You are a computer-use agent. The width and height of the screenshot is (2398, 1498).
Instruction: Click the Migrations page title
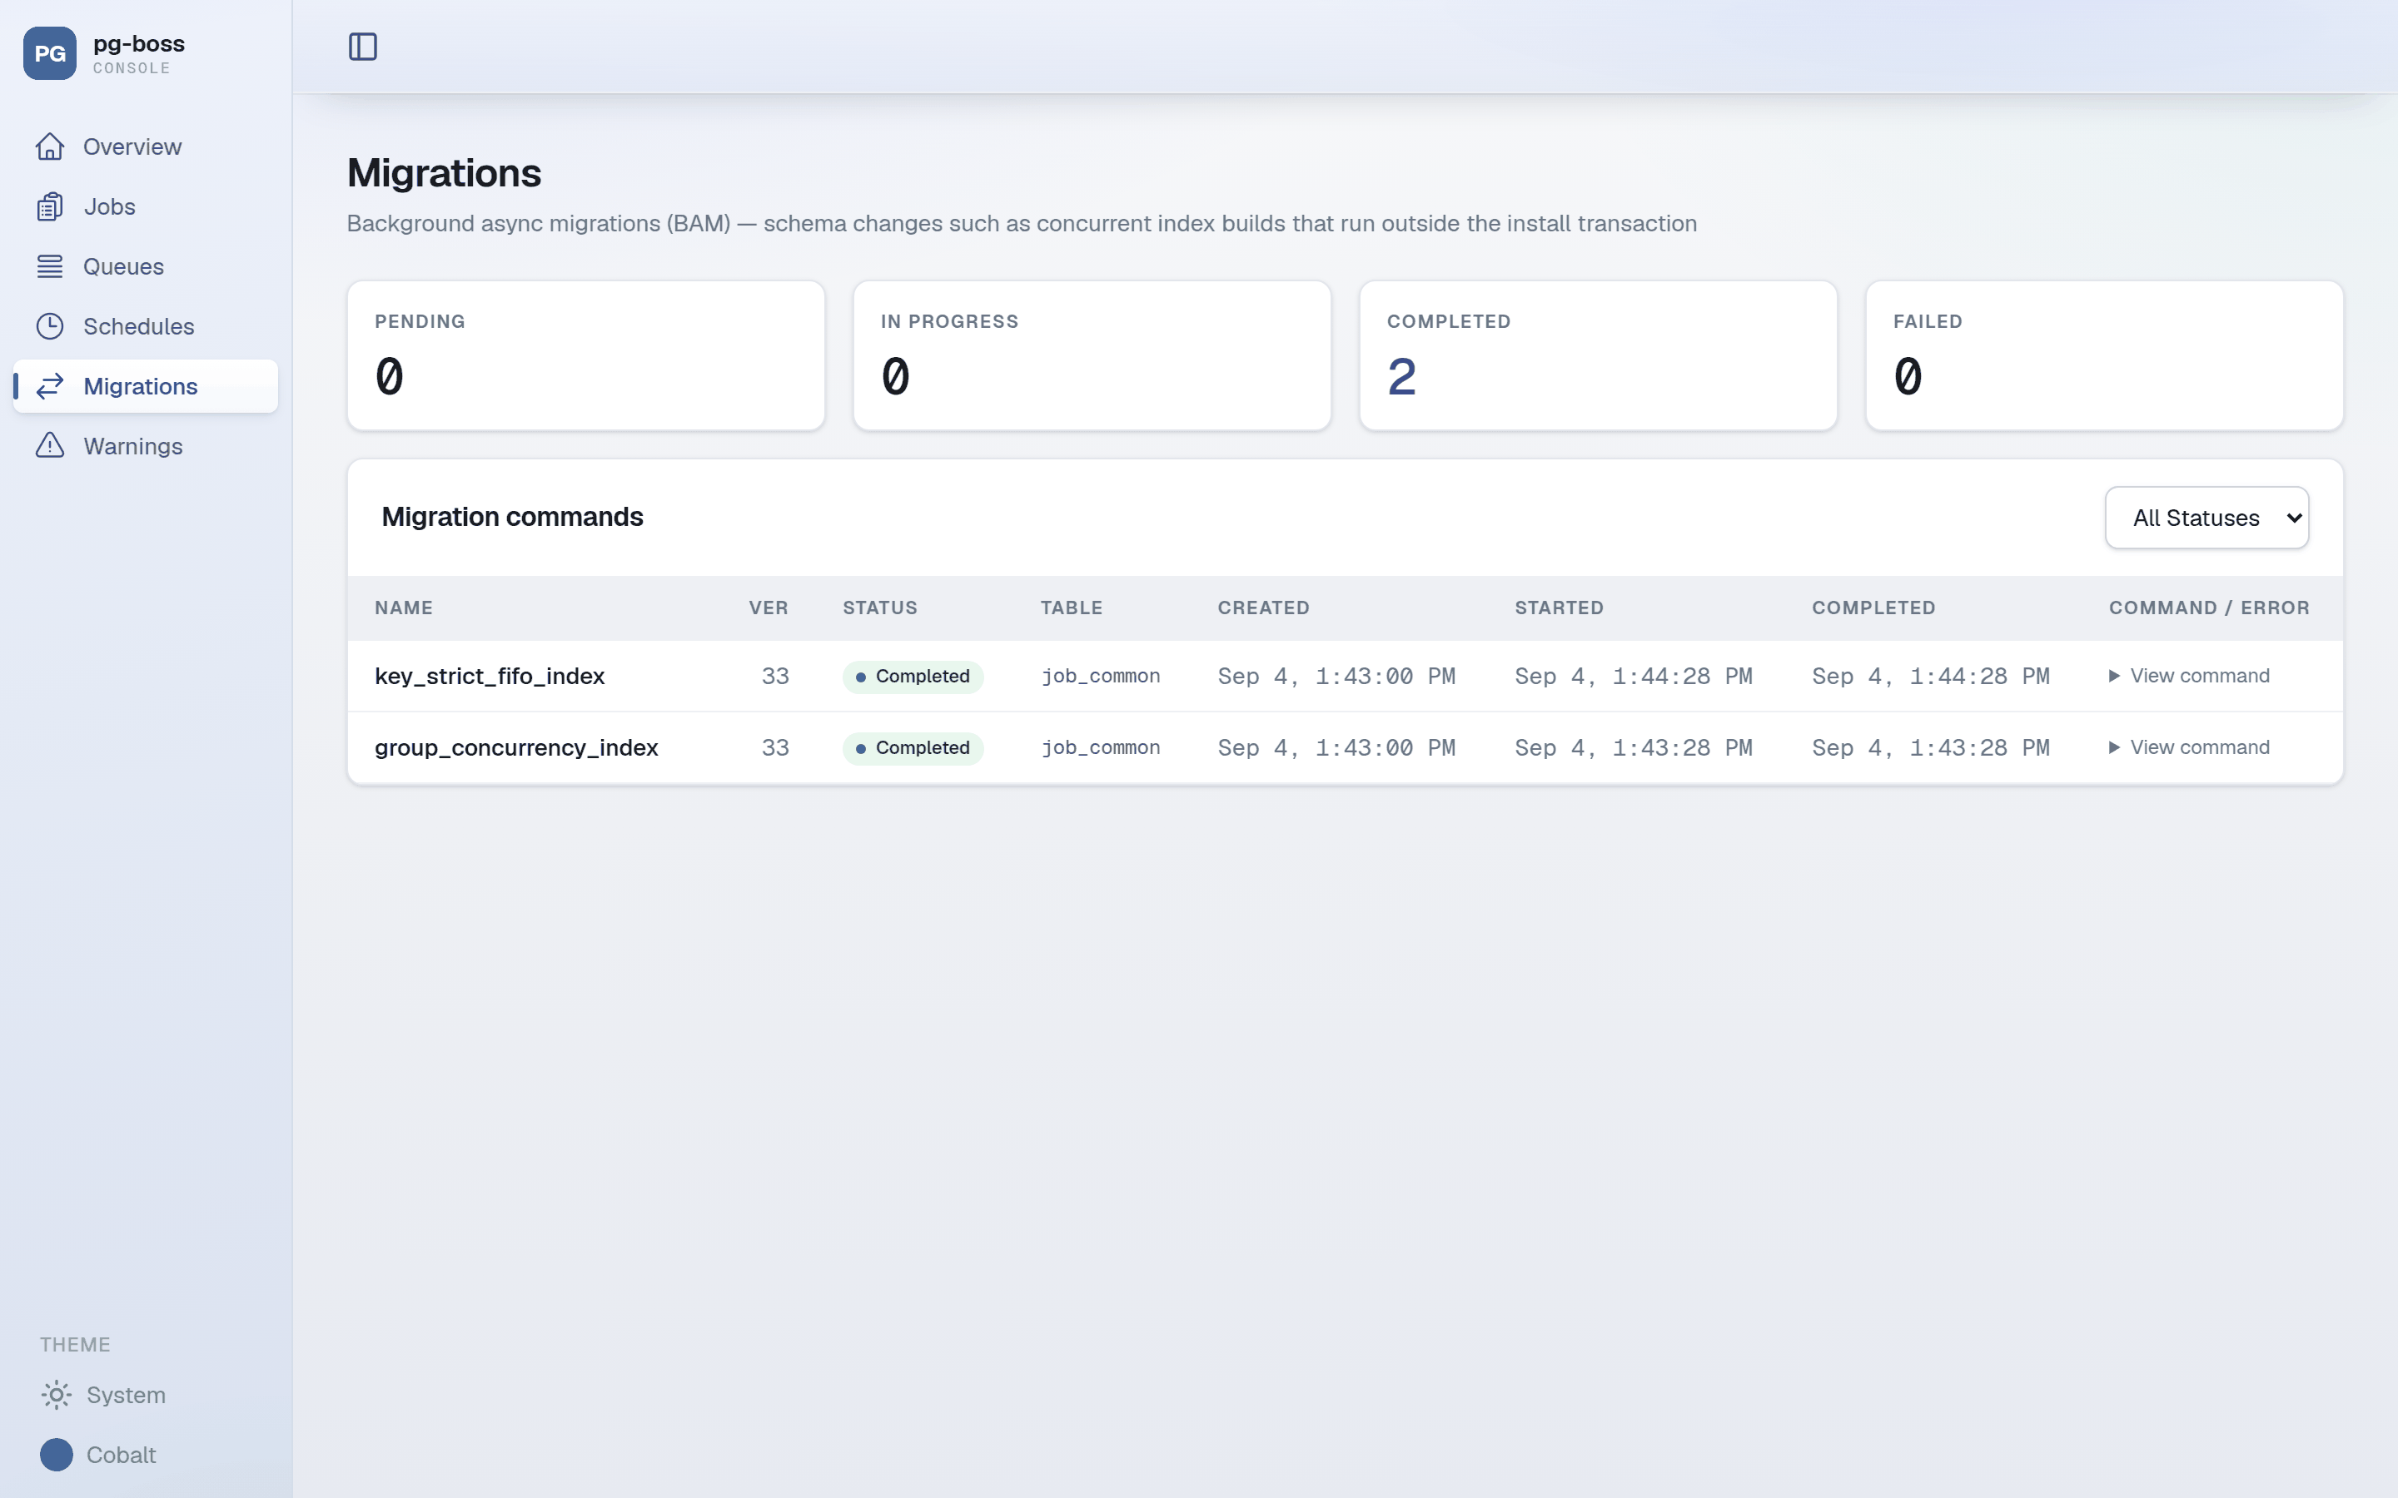444,172
